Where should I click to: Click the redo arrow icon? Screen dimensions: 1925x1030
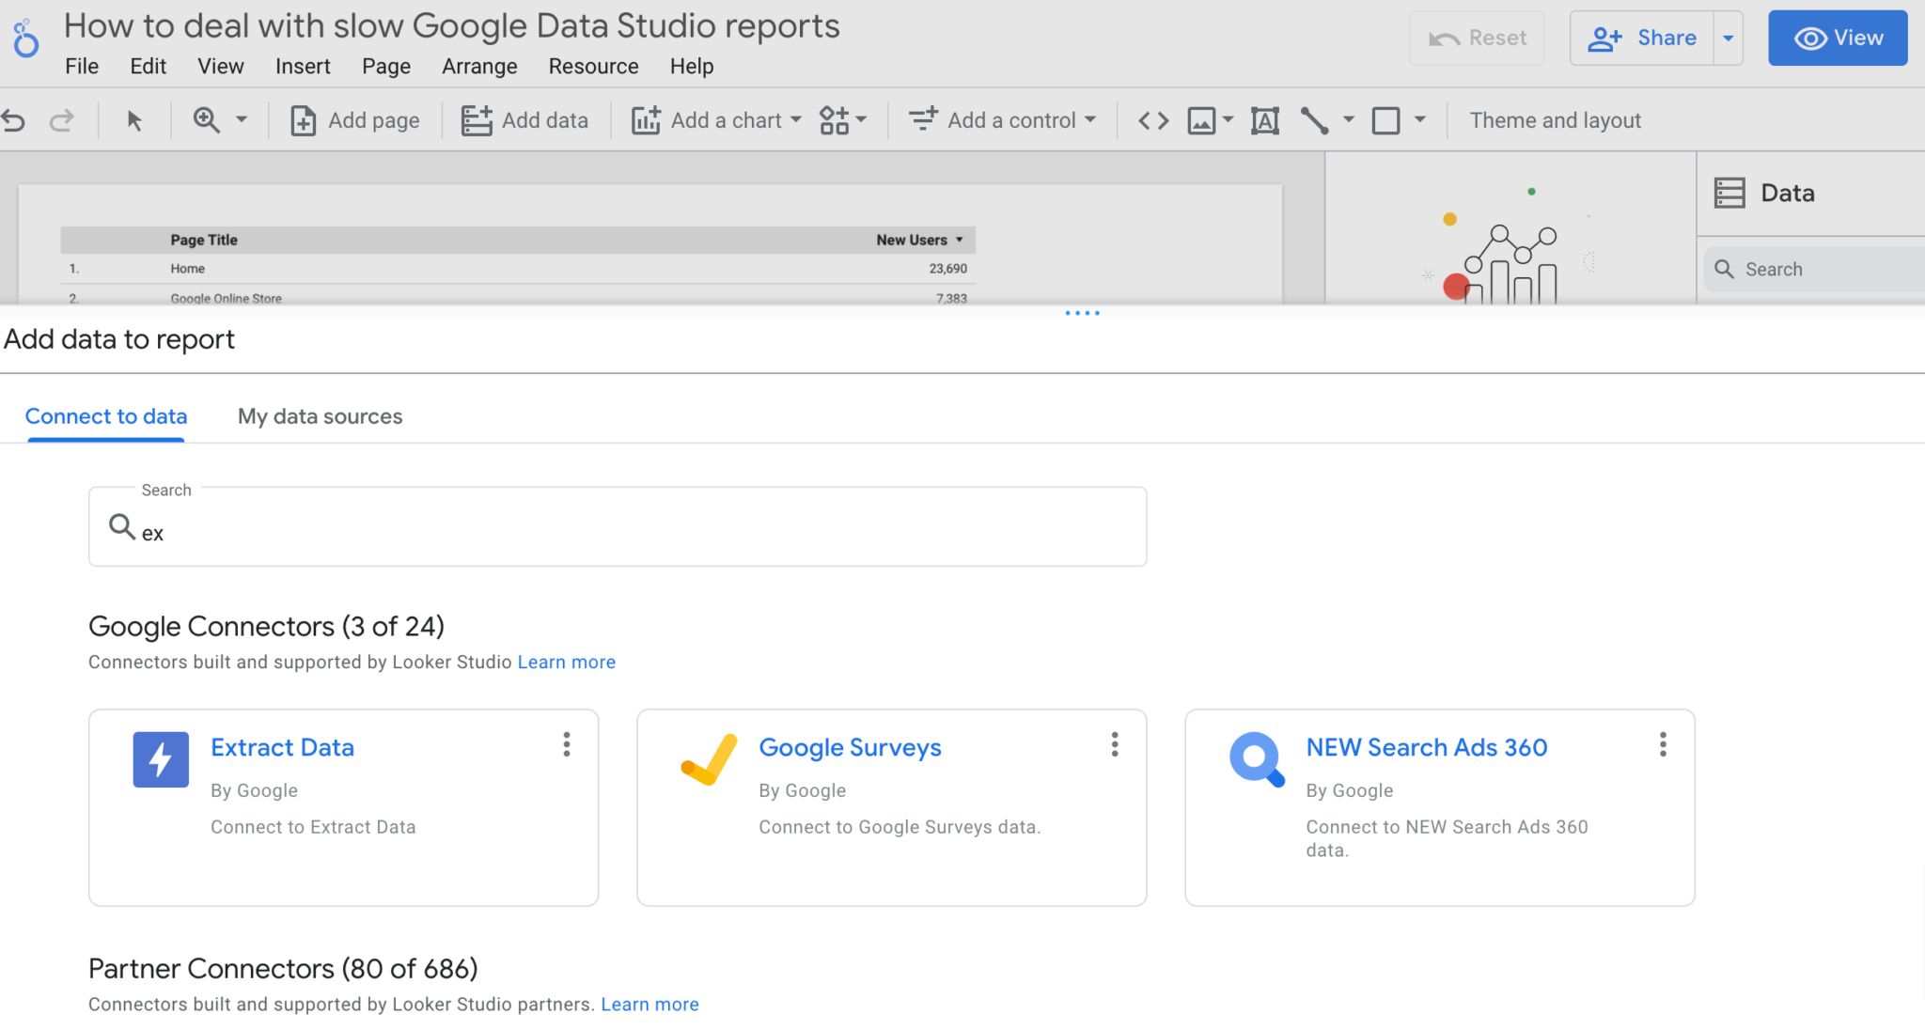(62, 120)
